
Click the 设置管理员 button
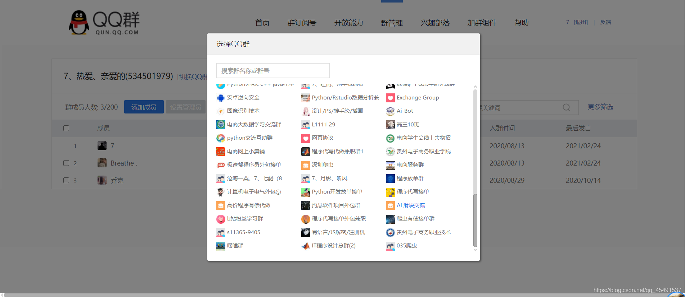[x=186, y=107]
